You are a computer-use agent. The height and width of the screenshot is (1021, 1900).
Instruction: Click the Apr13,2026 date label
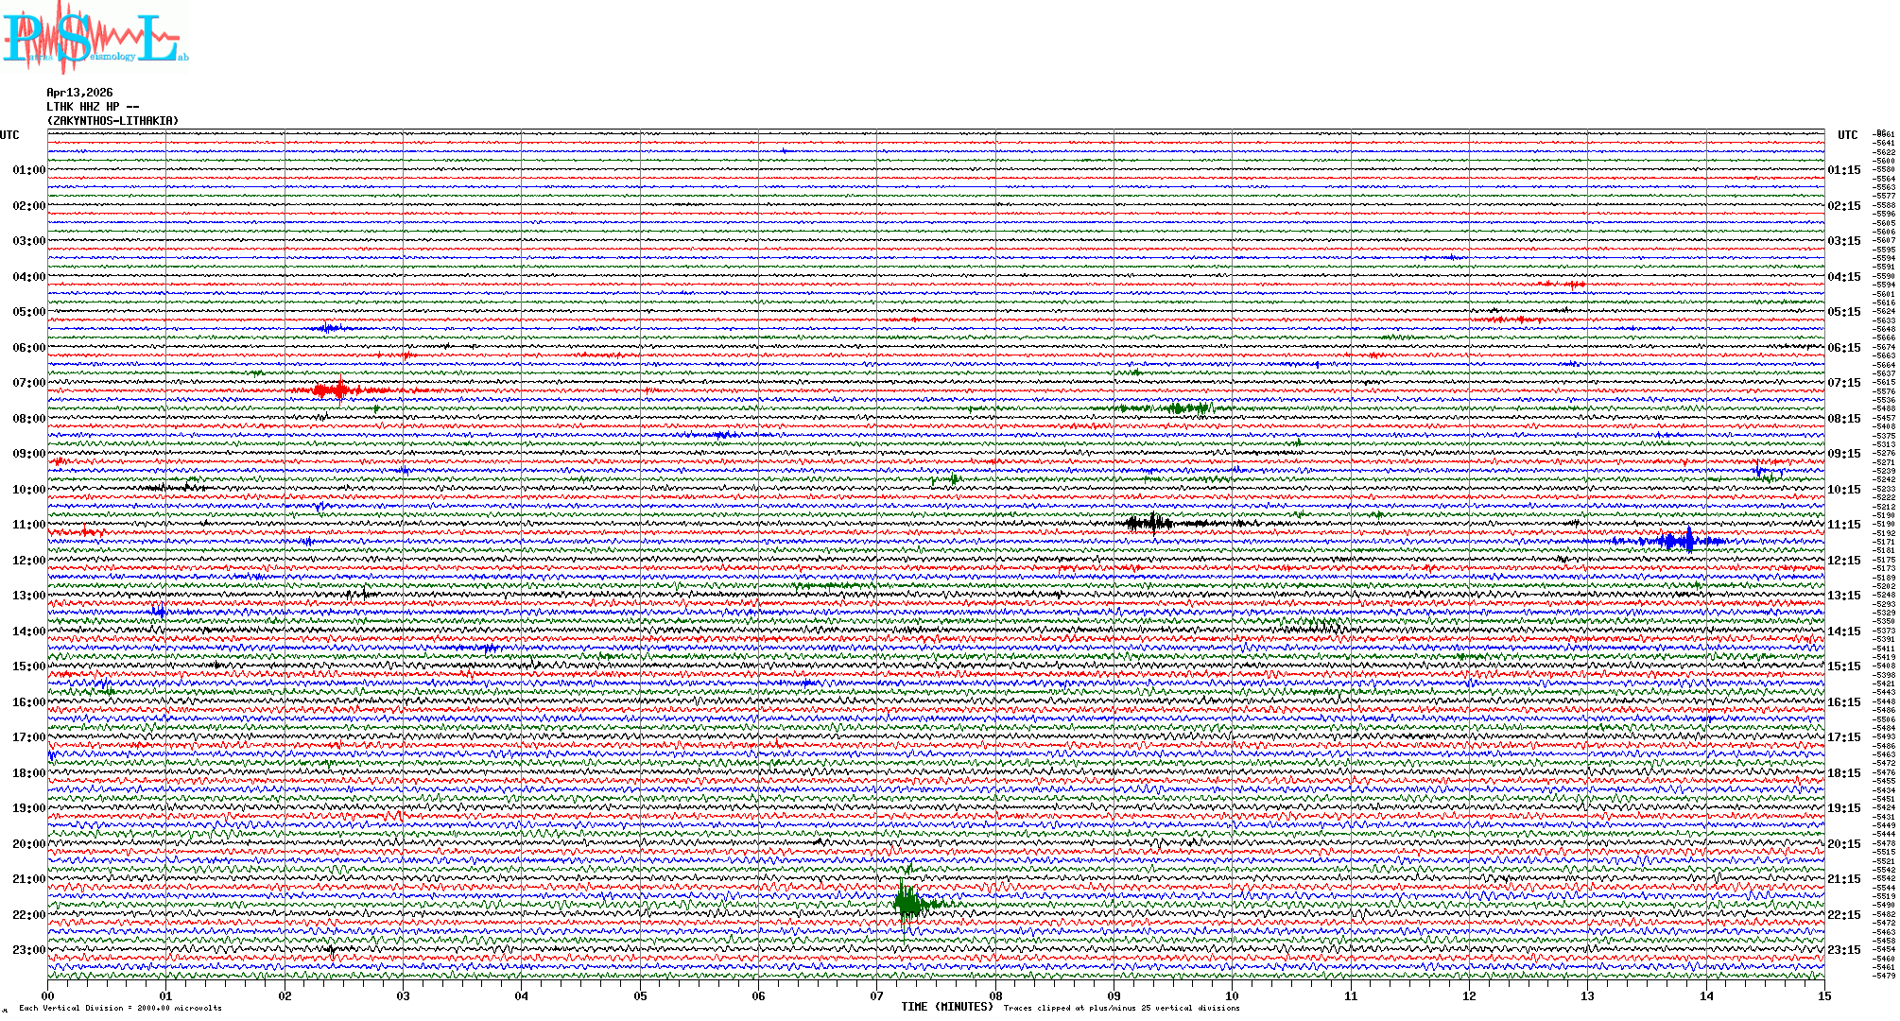pos(79,93)
